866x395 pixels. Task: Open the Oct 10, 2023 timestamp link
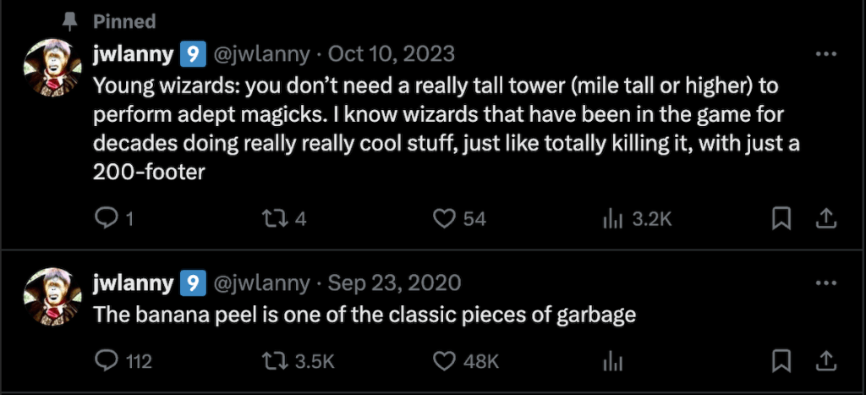point(391,54)
